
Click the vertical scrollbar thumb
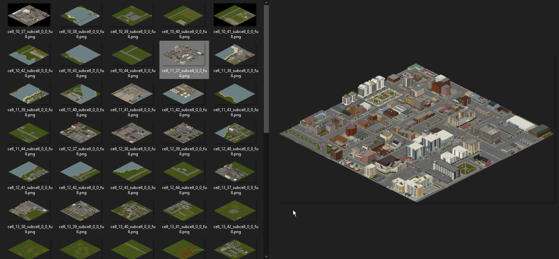[x=266, y=68]
